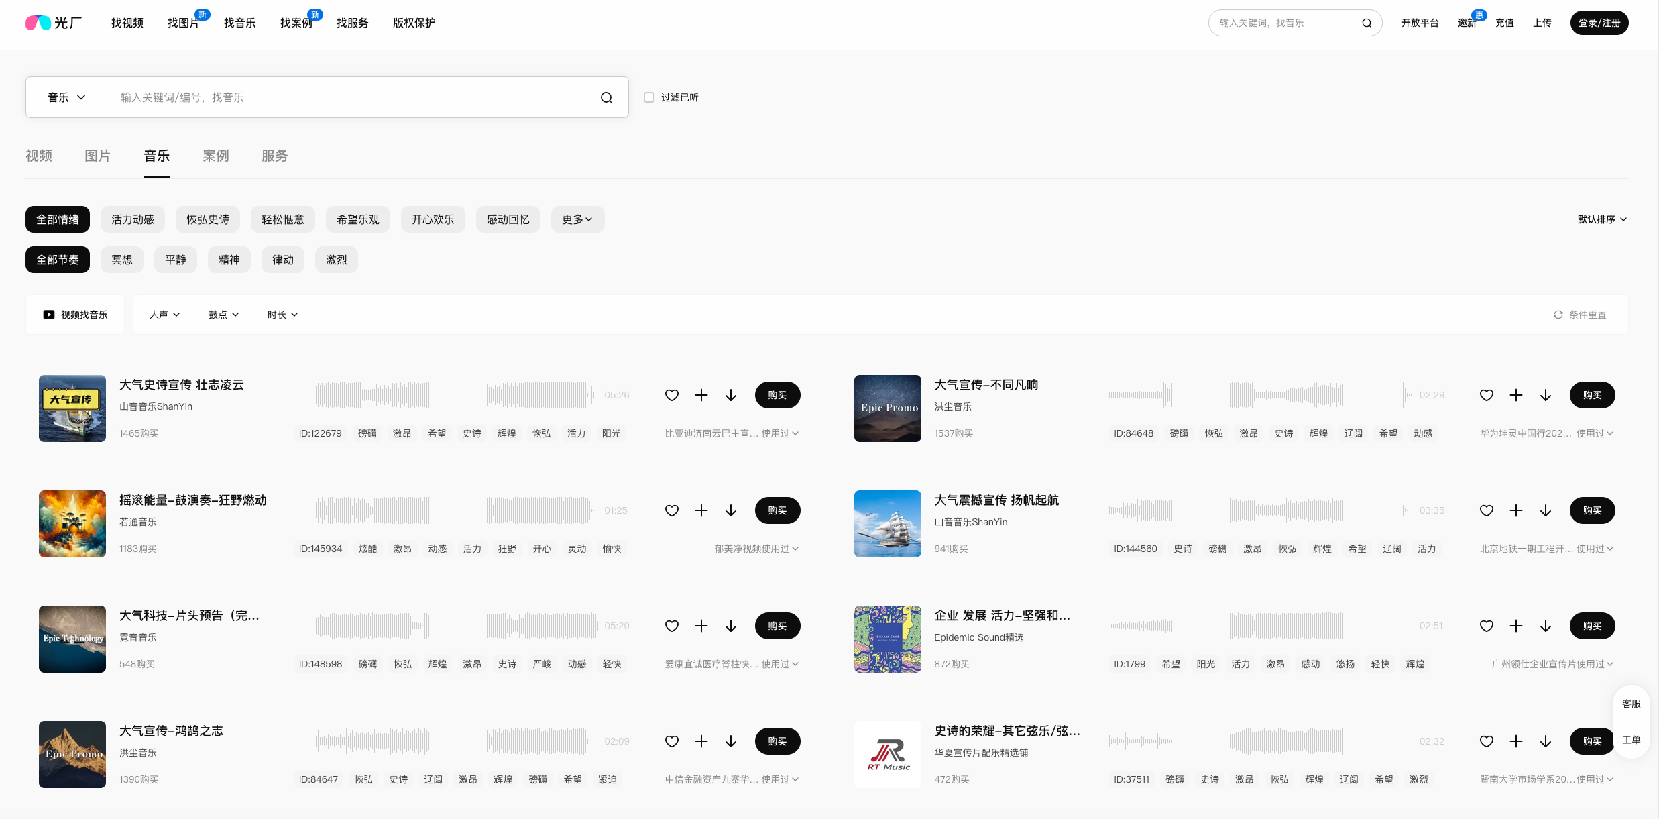Open the 人声 dropdown filter
The height and width of the screenshot is (819, 1659).
pos(164,315)
